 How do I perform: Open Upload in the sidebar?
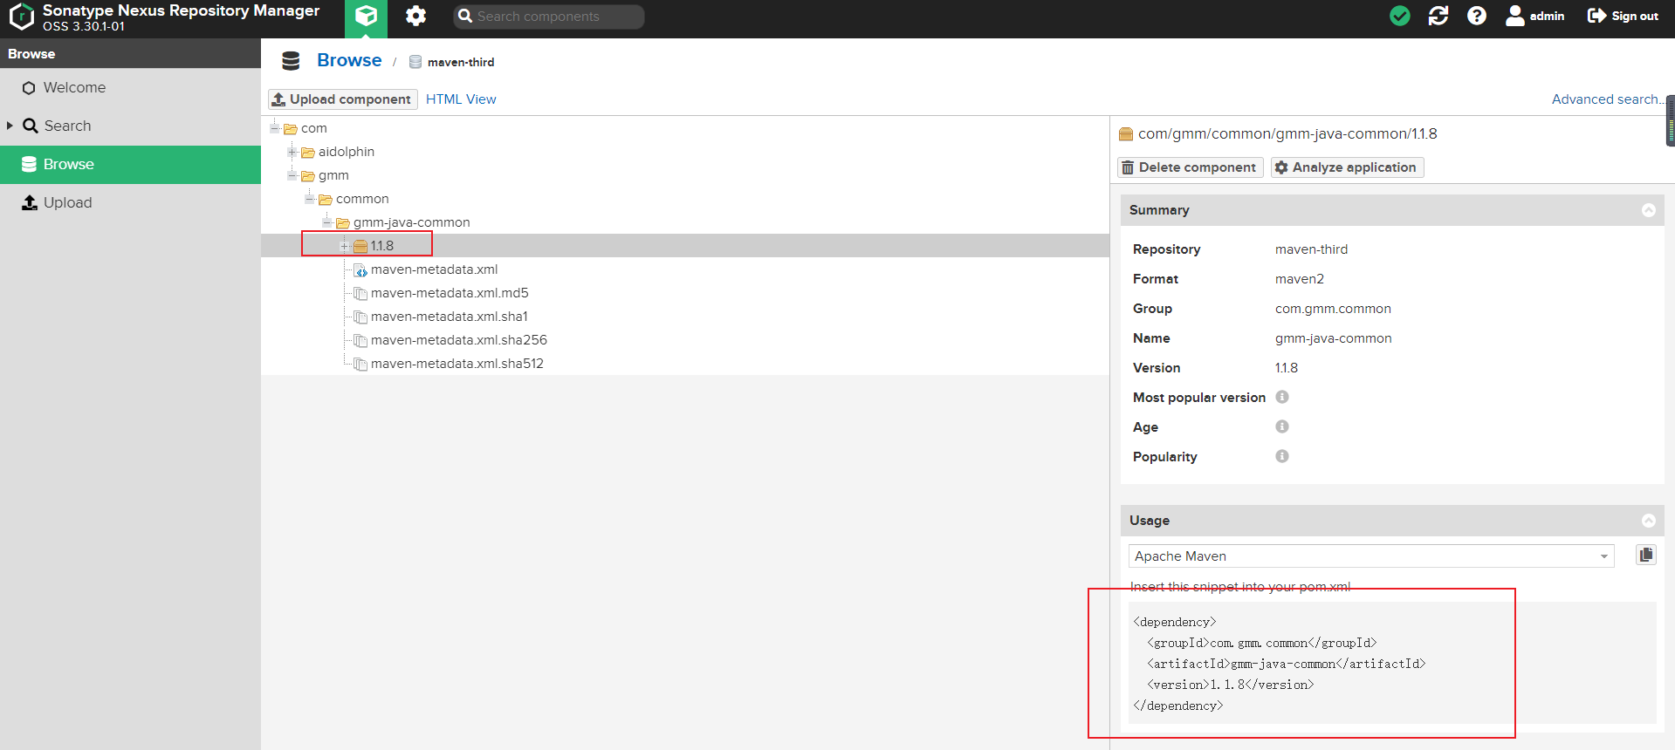(x=131, y=203)
